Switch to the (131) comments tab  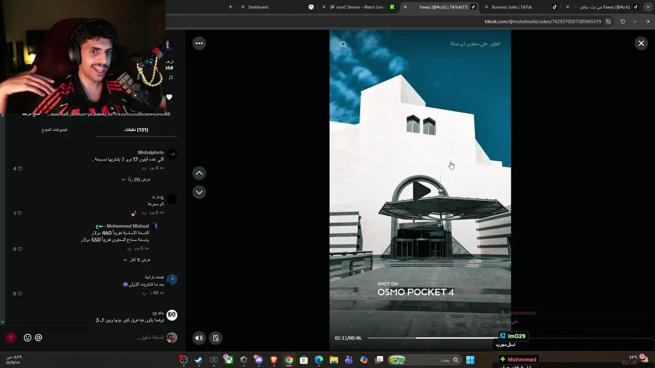click(x=136, y=130)
